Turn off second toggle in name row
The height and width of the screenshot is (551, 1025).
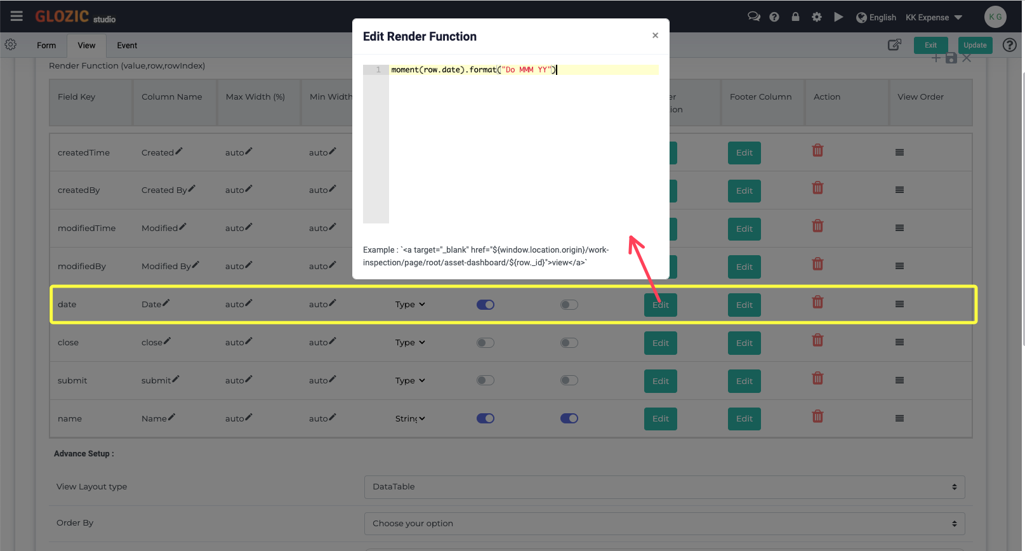pyautogui.click(x=569, y=418)
